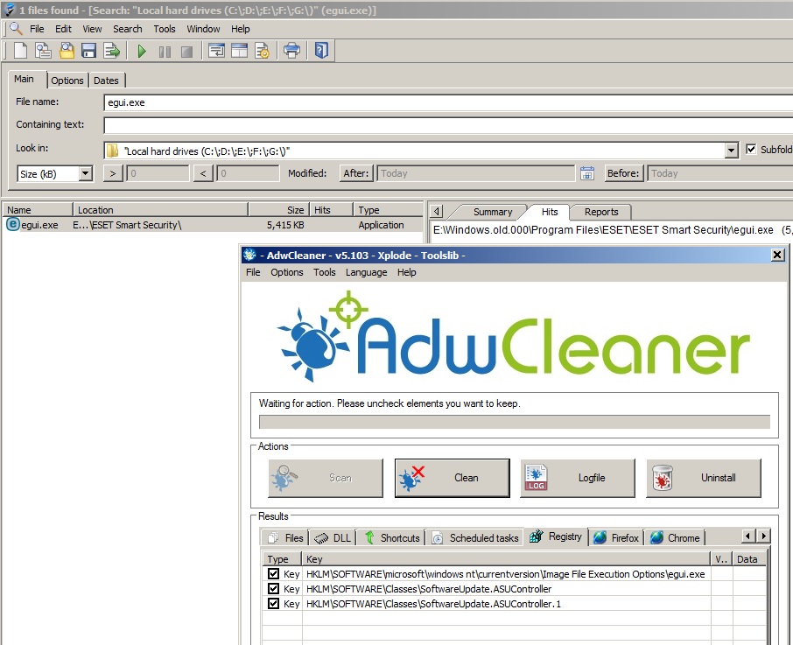
Task: Uncheck the Image File Execution Options egui.exe key
Action: coord(273,574)
